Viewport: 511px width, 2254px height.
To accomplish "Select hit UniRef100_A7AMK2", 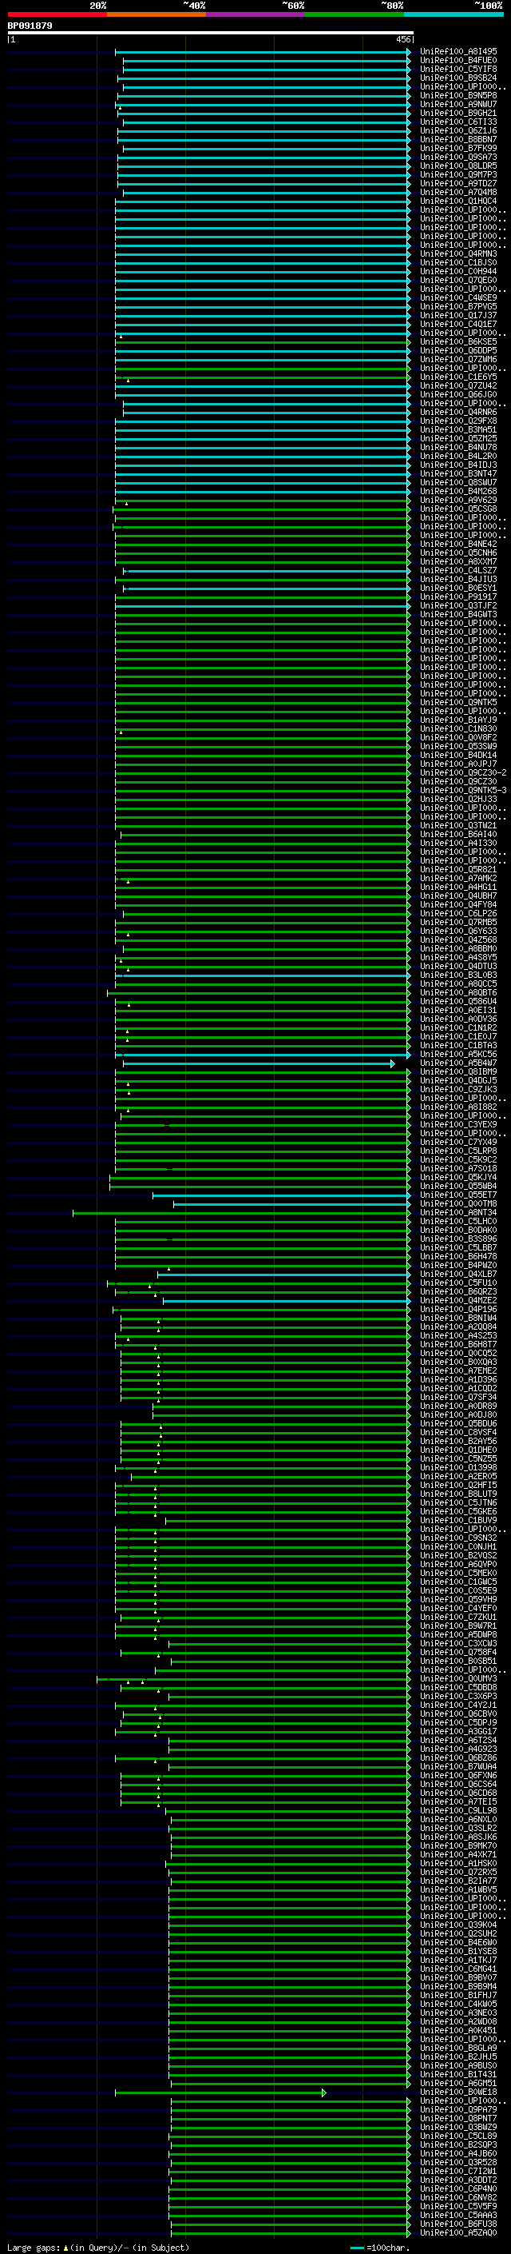I will 458,879.
